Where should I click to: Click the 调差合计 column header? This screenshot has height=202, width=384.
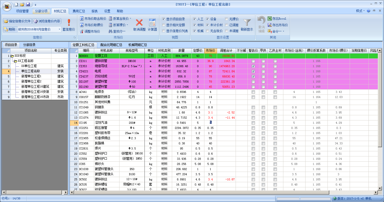pos(226,51)
